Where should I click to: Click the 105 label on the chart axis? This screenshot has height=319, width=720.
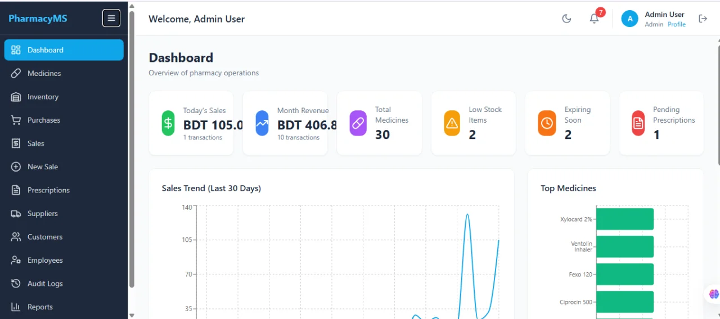(x=187, y=240)
